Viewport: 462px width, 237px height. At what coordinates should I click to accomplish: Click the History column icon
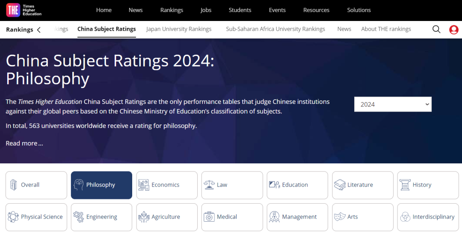point(405,185)
